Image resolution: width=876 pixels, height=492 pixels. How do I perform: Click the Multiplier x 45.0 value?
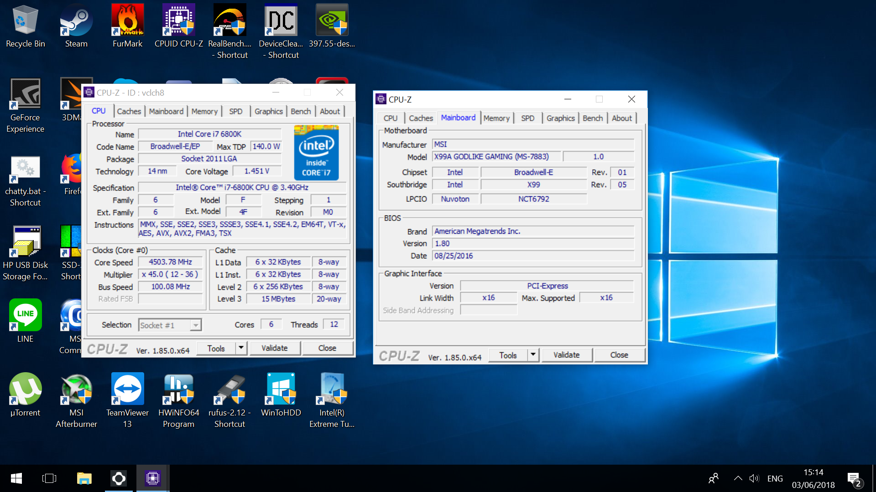tap(171, 274)
